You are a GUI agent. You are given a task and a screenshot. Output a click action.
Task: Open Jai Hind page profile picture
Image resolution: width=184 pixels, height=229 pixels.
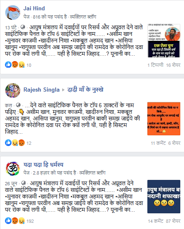pyautogui.click(x=12, y=12)
